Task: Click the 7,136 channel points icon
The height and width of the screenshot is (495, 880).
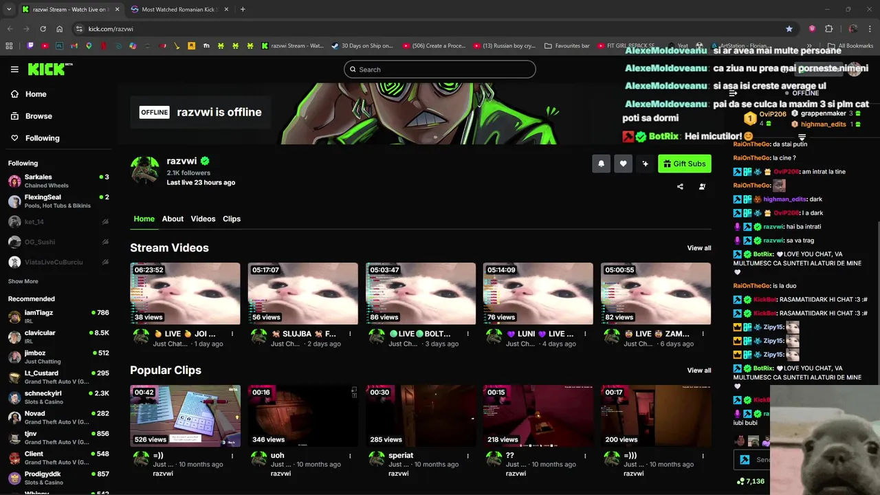Action: (x=740, y=481)
